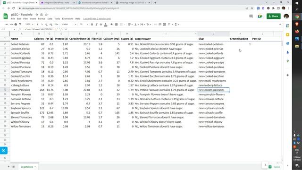The height and width of the screenshot is (170, 302).
Task: Open the font size dropdown
Action: pos(84,25)
